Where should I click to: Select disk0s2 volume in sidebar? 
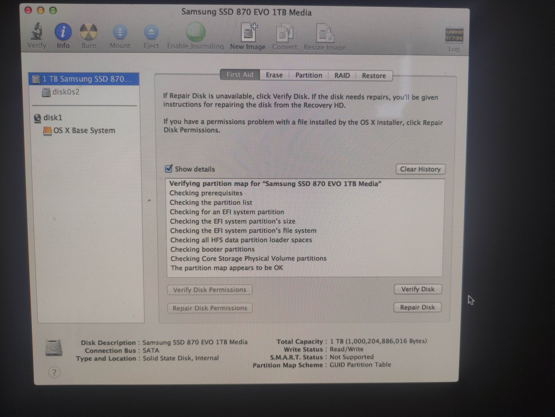pyautogui.click(x=66, y=92)
